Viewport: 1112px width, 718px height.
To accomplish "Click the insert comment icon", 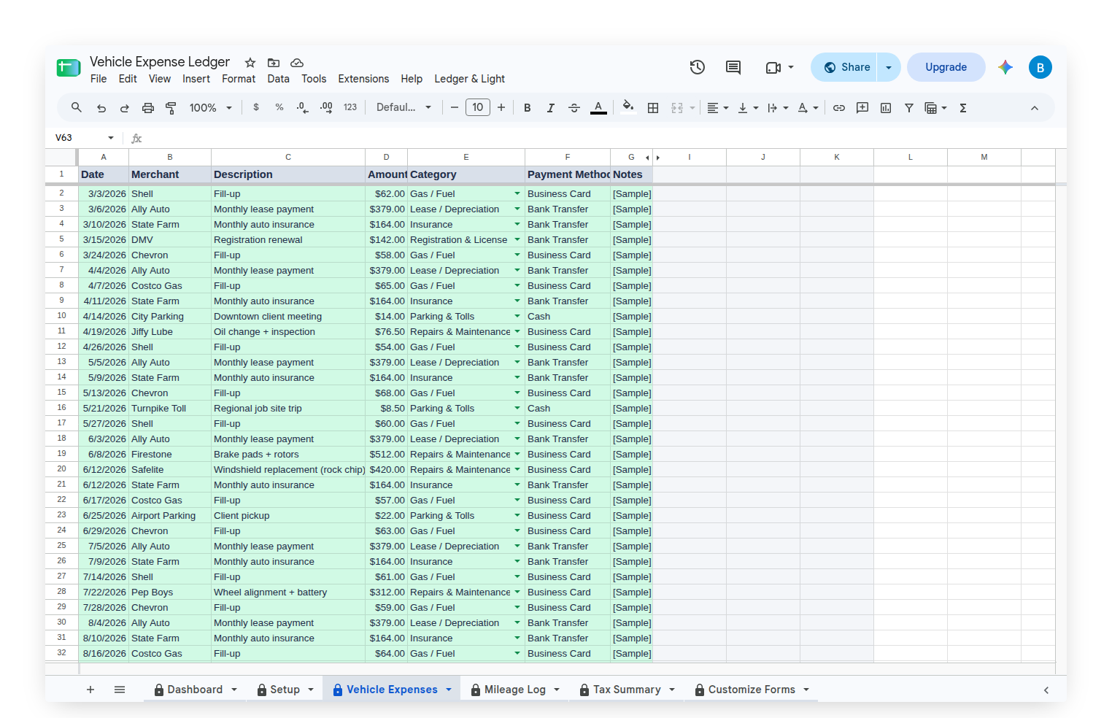I will pyautogui.click(x=862, y=108).
